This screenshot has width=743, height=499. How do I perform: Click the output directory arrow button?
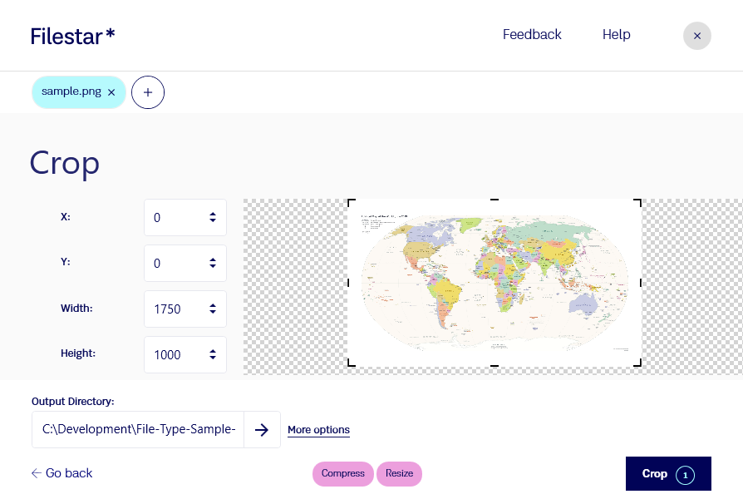[262, 430]
